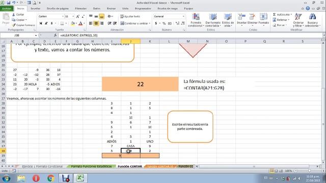
Task: Click the Copiar formato brush
Action: coord(14,25)
